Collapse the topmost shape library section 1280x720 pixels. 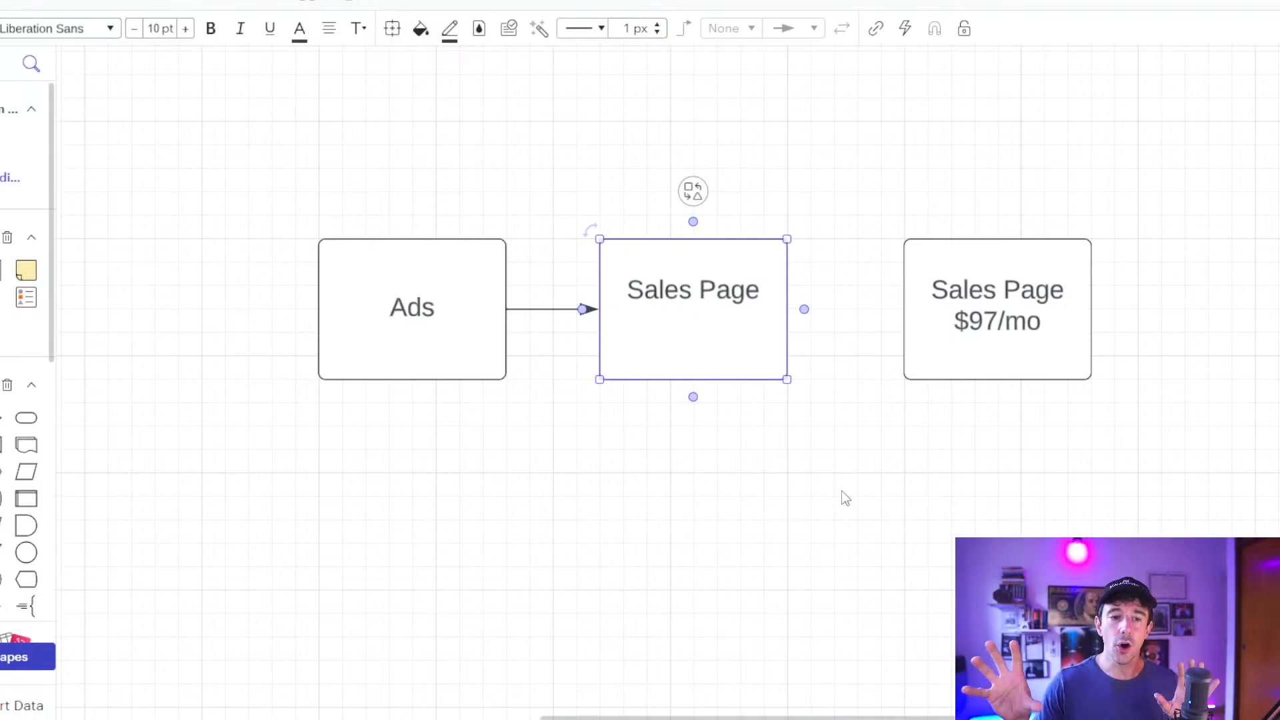(31, 109)
